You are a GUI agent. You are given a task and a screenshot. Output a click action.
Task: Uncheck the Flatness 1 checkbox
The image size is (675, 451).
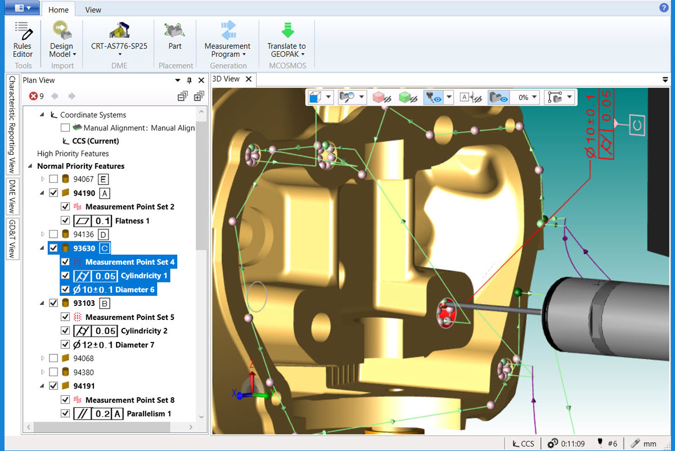point(65,220)
